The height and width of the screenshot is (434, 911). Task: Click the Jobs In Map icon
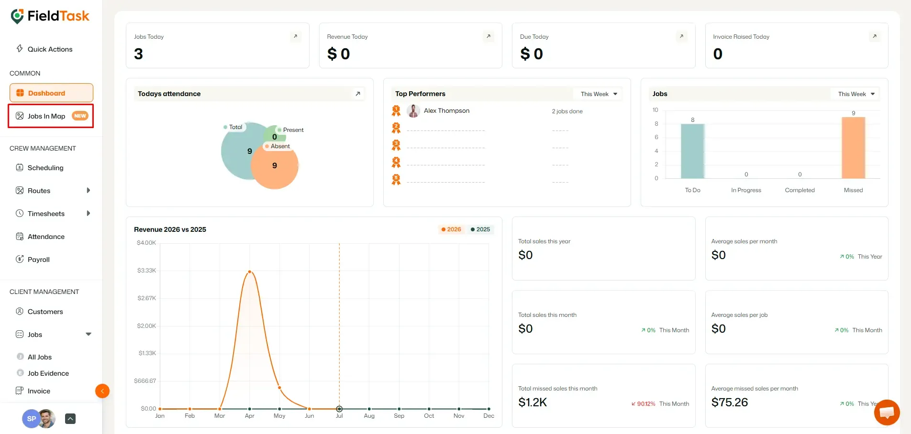click(20, 116)
